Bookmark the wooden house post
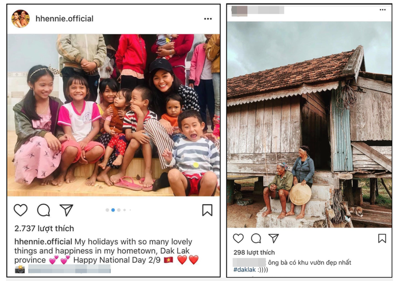Viewport: 397px width, 281px height. click(382, 238)
